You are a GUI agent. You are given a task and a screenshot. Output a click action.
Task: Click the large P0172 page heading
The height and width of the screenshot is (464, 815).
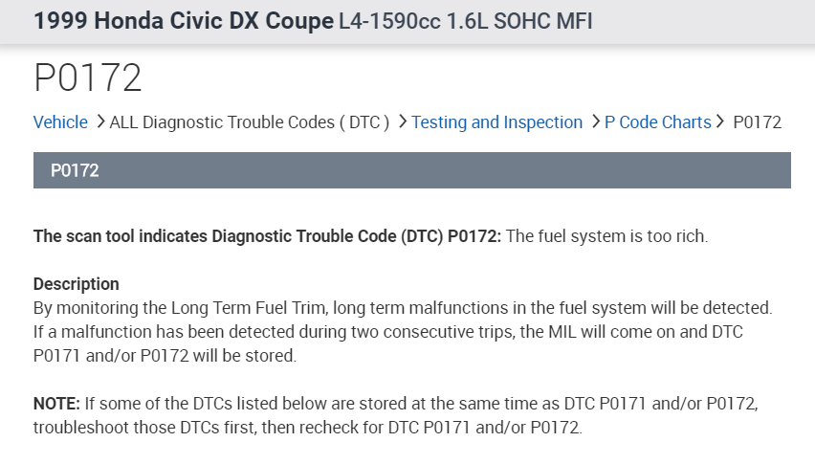pos(88,78)
